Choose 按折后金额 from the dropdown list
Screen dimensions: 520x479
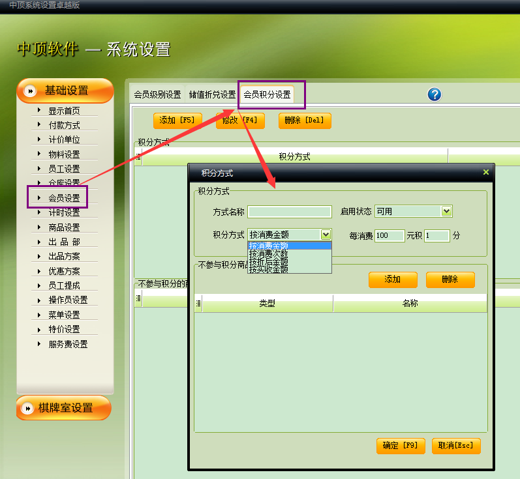[x=290, y=261]
